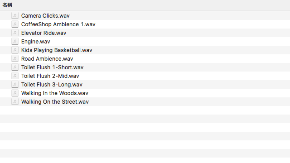Click the icon for Kids Playing Basketball.wav
The image size is (290, 163).
(x=15, y=50)
